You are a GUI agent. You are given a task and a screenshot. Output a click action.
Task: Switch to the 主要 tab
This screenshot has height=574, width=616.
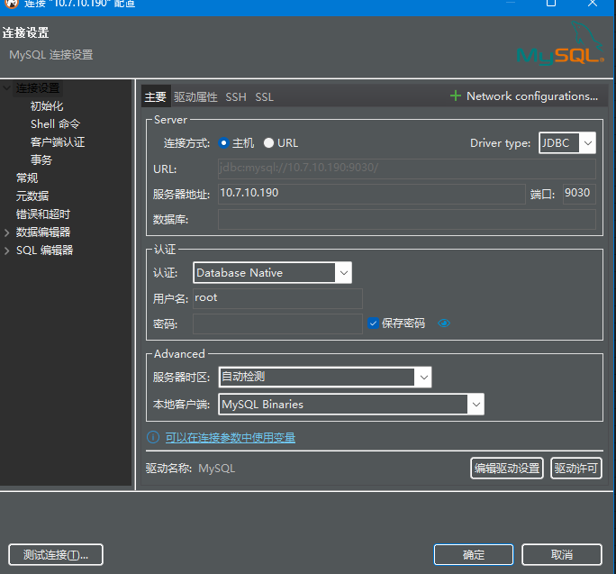pyautogui.click(x=156, y=96)
